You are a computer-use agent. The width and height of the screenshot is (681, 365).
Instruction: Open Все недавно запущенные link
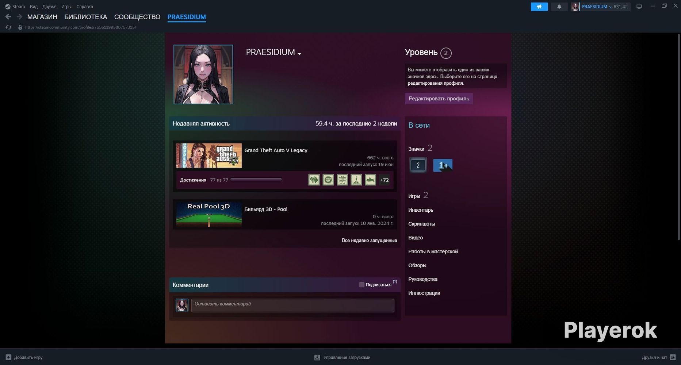click(x=369, y=240)
